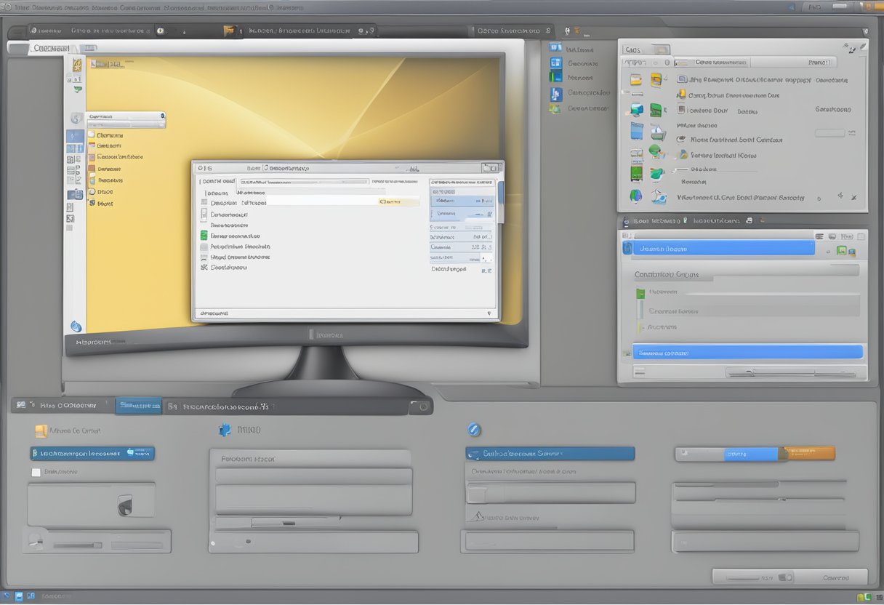Click the blue puzzle-piece icon in the lower panel
The height and width of the screenshot is (605, 884).
[x=225, y=430]
